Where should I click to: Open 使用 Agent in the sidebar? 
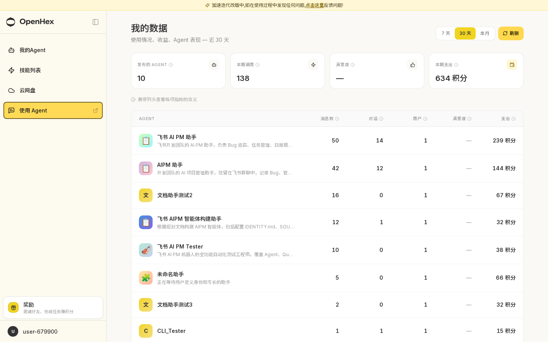(53, 111)
